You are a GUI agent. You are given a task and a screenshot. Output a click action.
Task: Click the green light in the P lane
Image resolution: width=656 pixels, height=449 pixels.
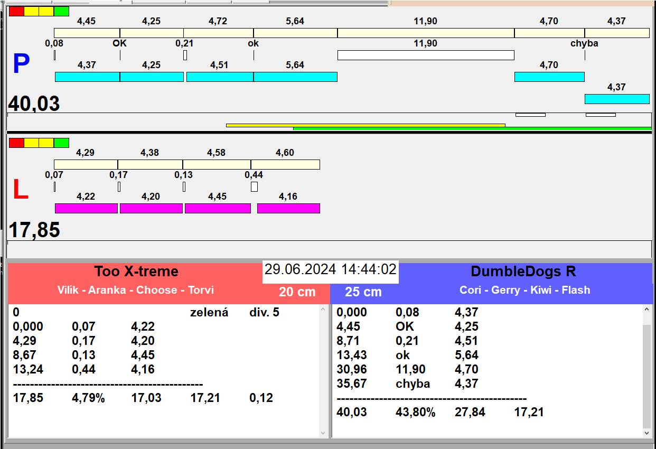[x=61, y=11]
